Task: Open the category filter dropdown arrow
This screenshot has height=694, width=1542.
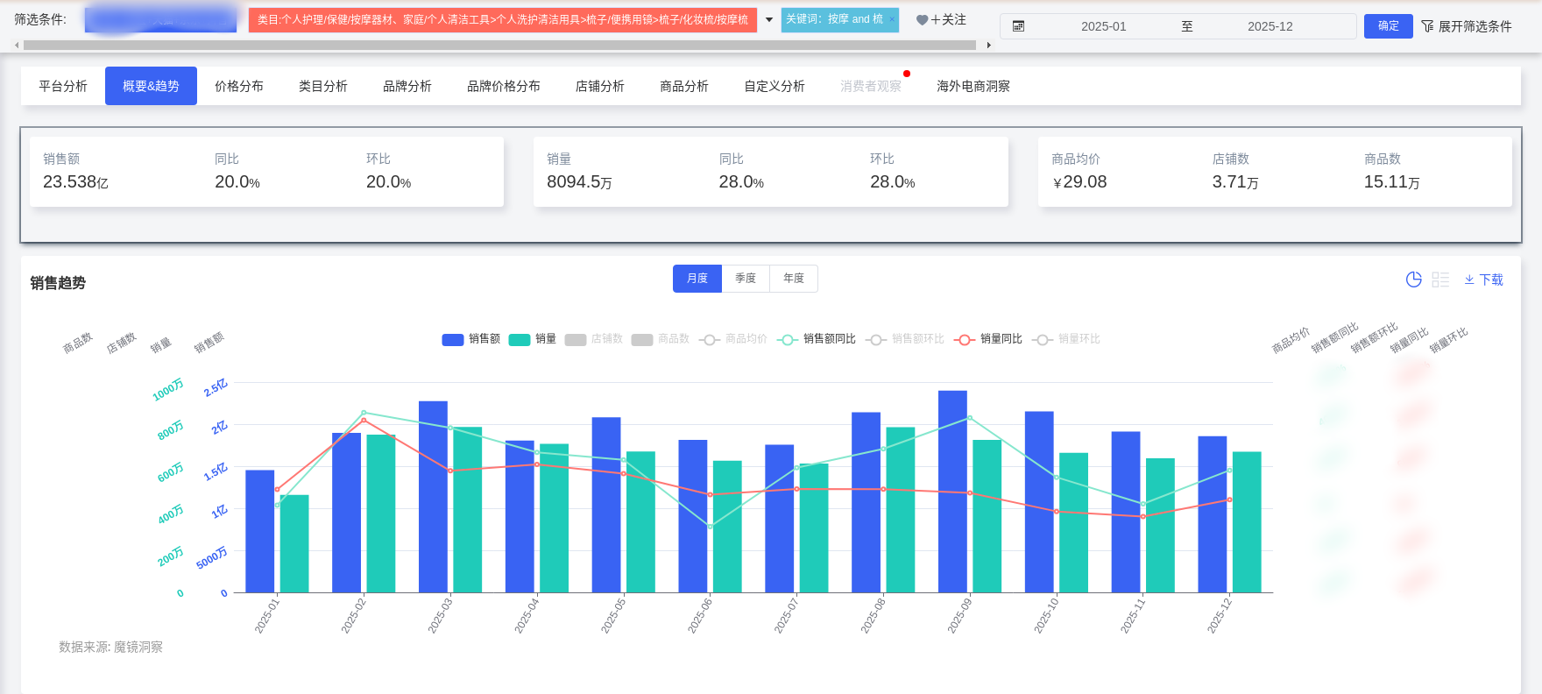Action: [769, 19]
